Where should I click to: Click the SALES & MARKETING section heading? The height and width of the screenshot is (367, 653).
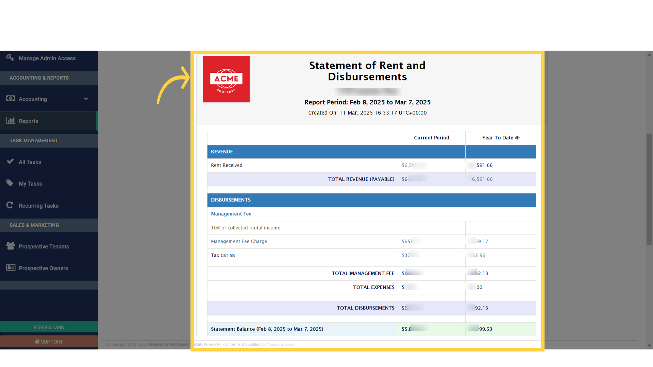34,225
